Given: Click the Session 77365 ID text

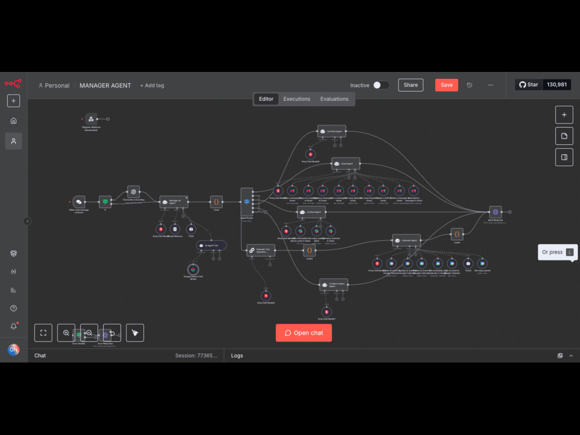Looking at the screenshot, I should (x=196, y=356).
